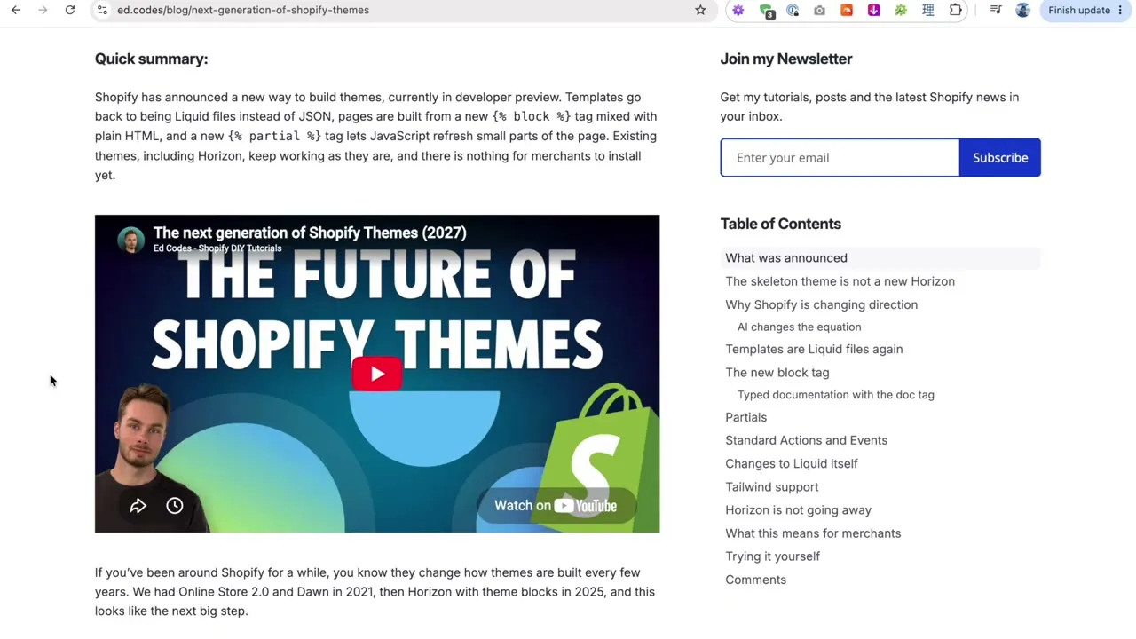
Task: Jump to Changes to Liquid itself
Action: tap(791, 463)
